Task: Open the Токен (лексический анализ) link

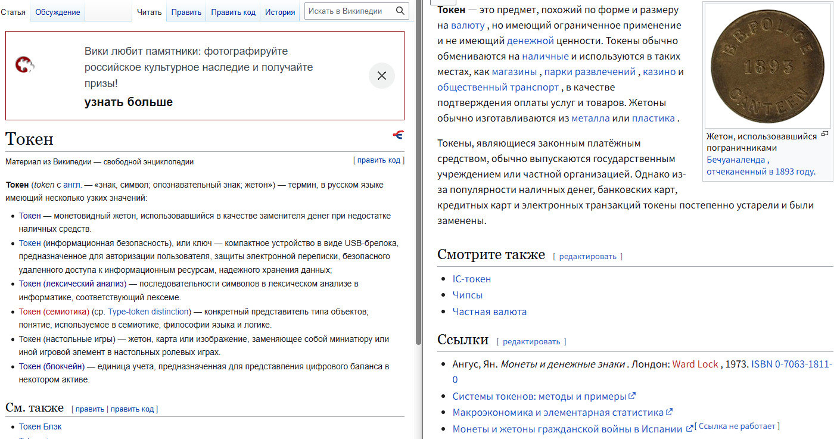Action: click(73, 284)
